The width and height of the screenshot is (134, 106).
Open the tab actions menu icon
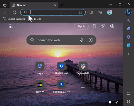(5, 5)
